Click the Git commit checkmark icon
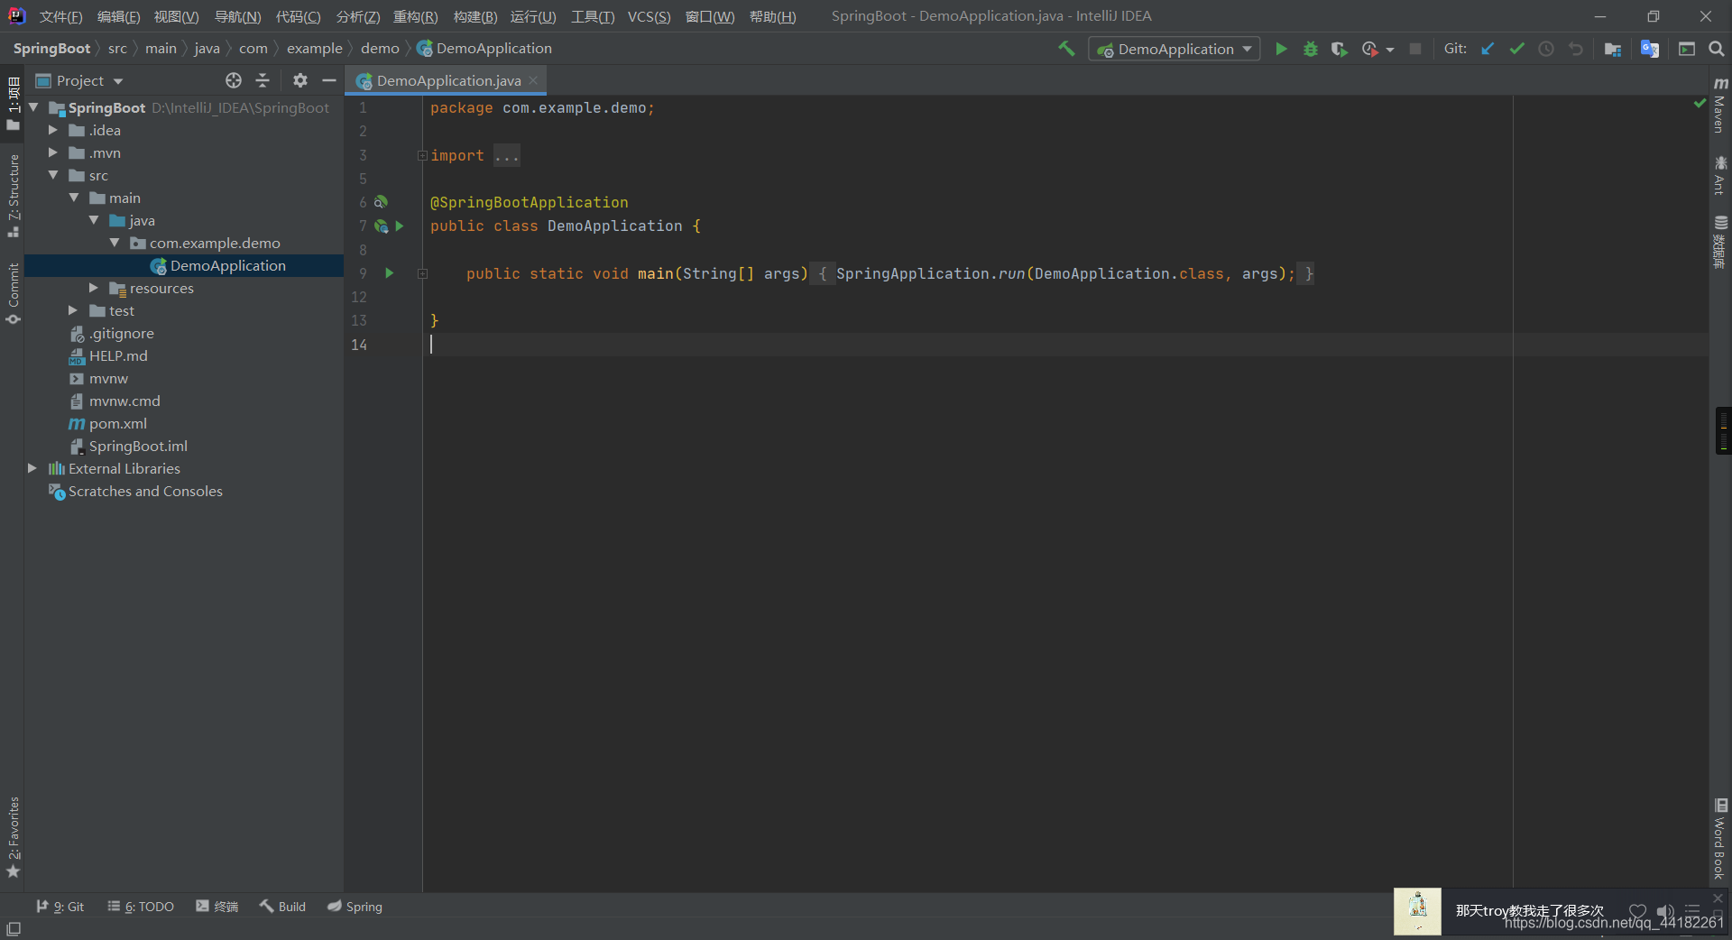This screenshot has width=1732, height=940. click(1516, 49)
